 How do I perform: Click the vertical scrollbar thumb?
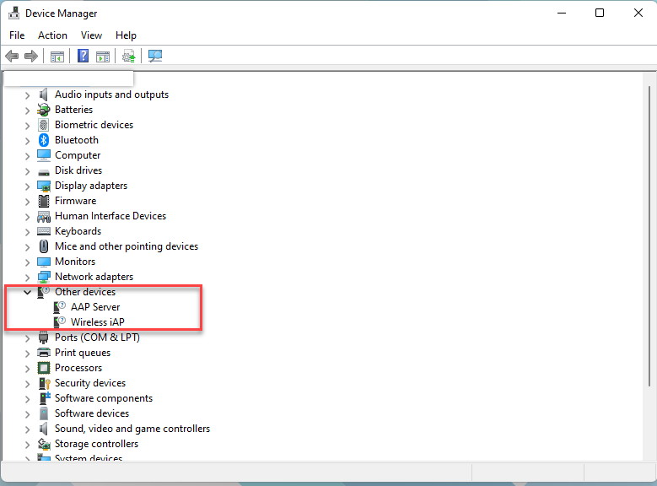649,236
